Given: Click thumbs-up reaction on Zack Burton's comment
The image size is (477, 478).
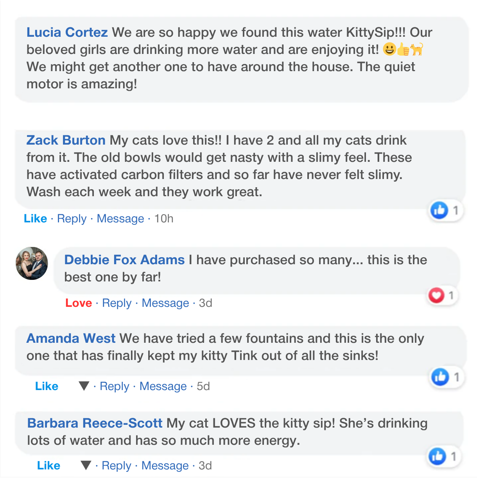Looking at the screenshot, I should [439, 211].
